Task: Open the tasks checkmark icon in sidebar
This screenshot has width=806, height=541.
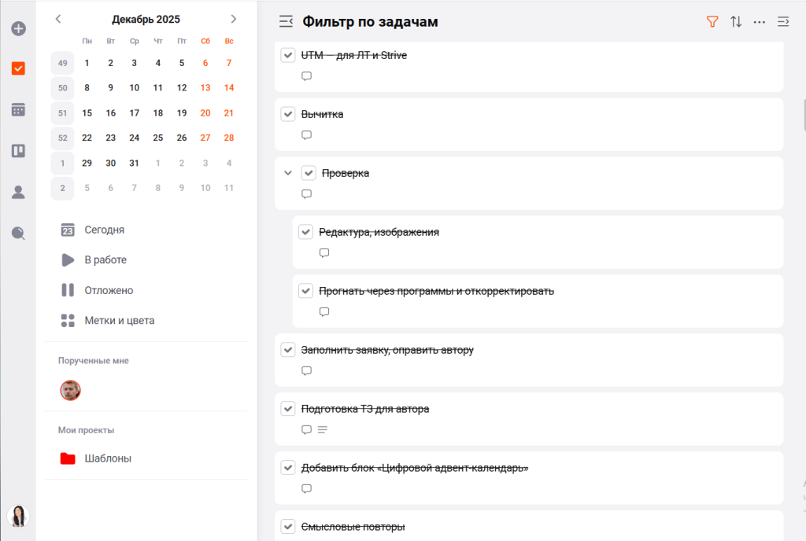Action: tap(18, 68)
